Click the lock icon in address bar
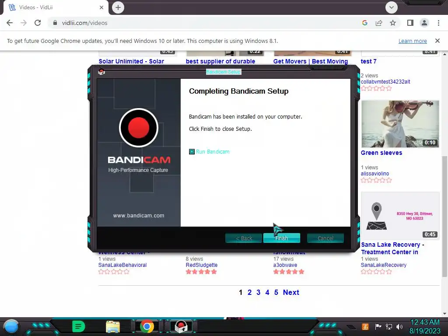This screenshot has height=336, width=448. click(x=55, y=23)
